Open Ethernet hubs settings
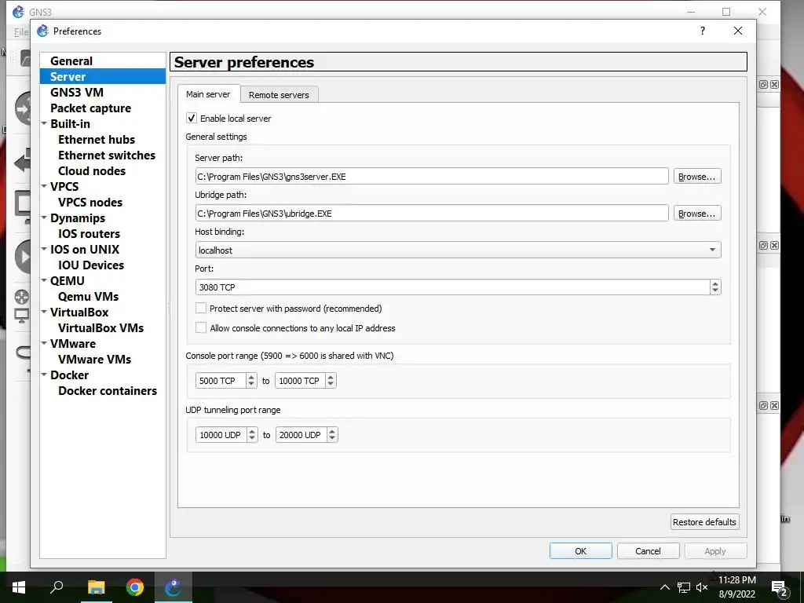Screen dimensions: 804x603 tap(97, 140)
